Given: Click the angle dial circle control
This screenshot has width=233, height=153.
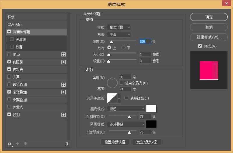Looking at the screenshot, I should click(112, 83).
